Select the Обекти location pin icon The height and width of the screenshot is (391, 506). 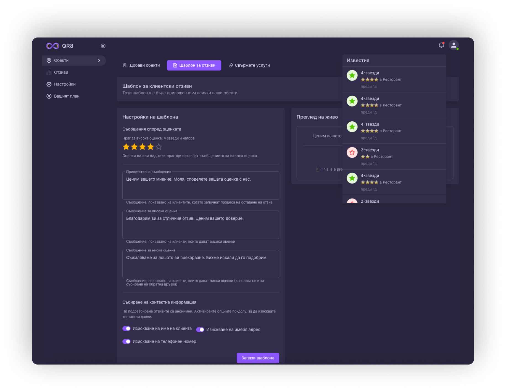point(49,60)
